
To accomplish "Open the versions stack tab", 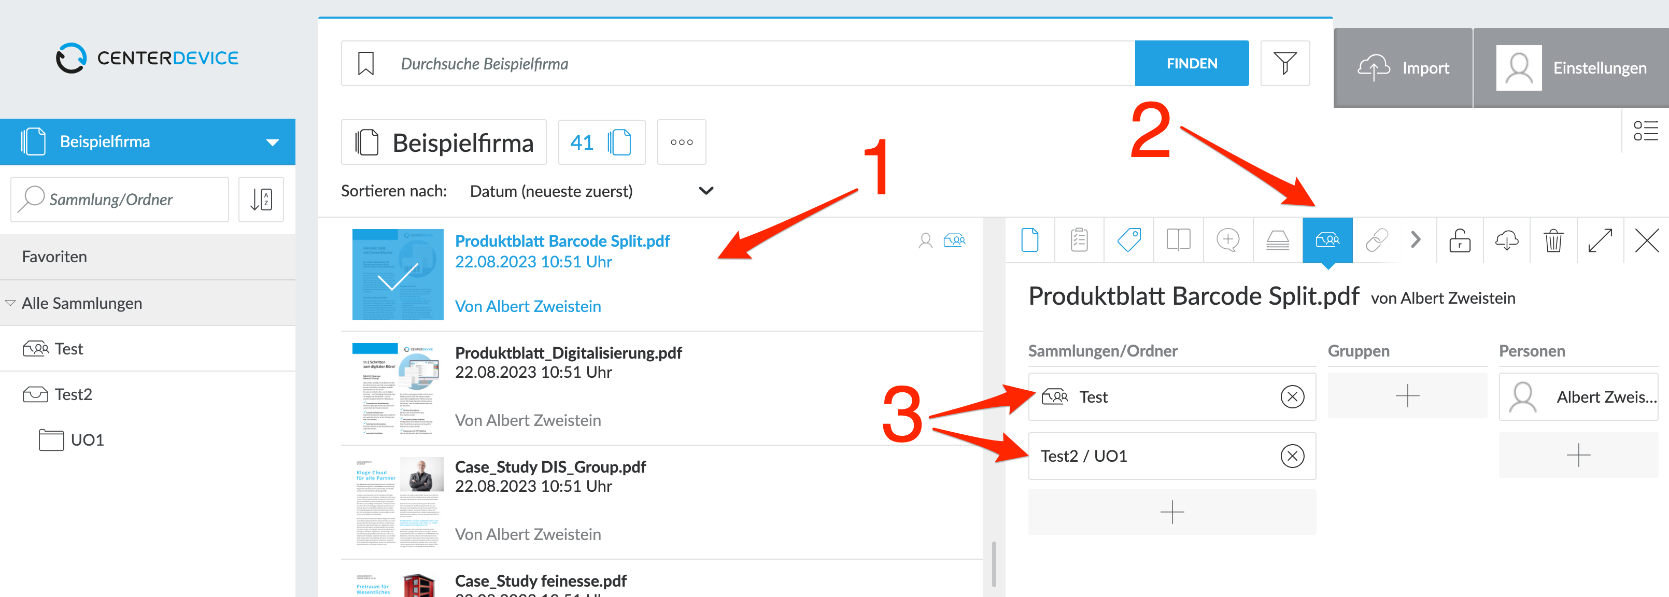I will tap(1278, 240).
